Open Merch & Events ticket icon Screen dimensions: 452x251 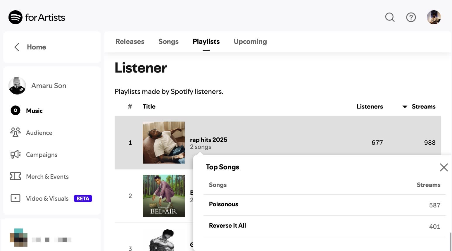[x=15, y=176]
